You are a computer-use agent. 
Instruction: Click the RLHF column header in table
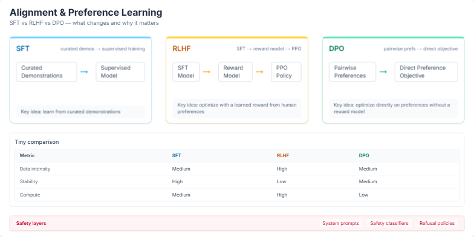pos(283,156)
